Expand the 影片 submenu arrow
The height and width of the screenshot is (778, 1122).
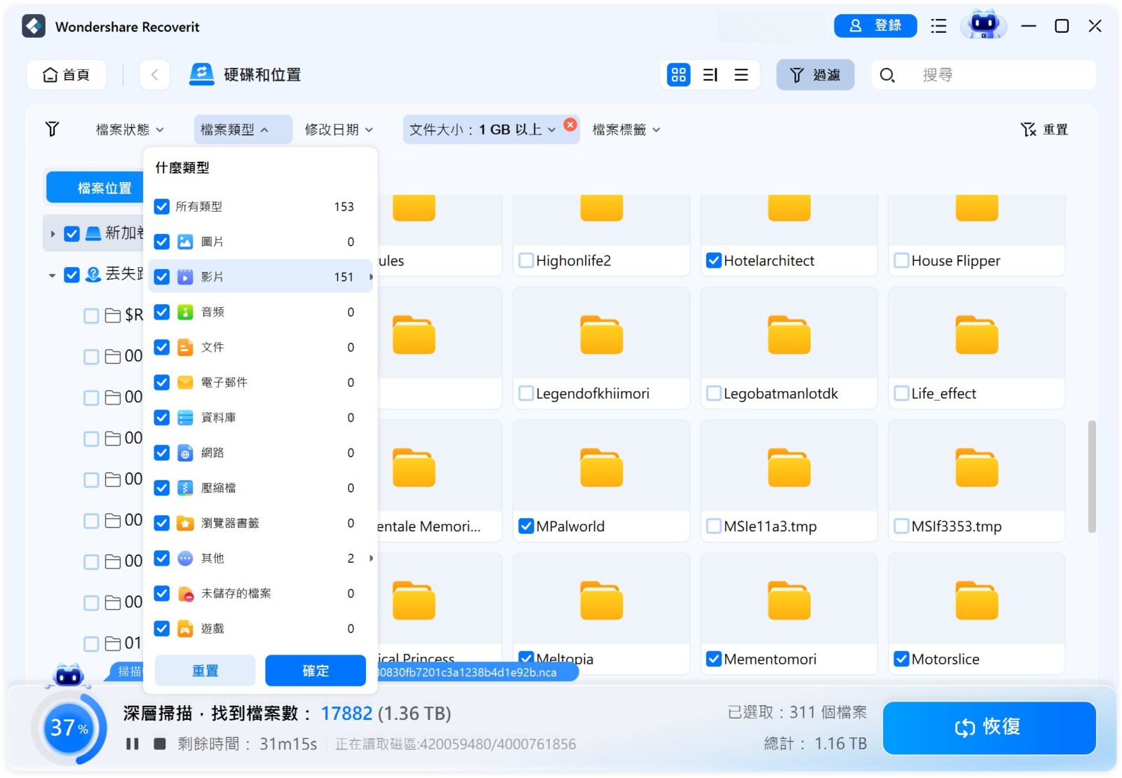[x=371, y=277]
